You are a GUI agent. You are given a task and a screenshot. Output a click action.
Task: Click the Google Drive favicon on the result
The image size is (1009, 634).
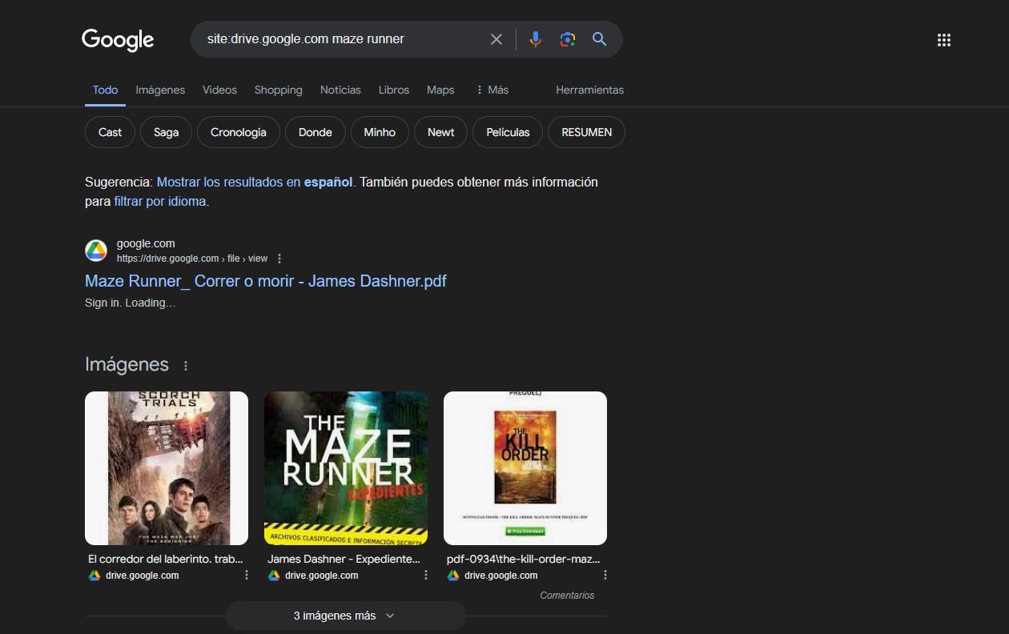(96, 250)
